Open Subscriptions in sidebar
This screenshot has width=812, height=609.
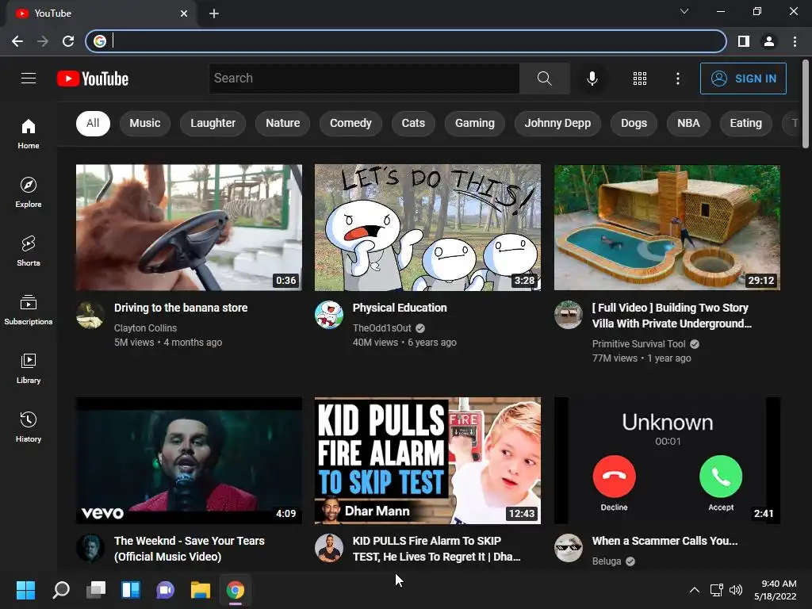(29, 310)
